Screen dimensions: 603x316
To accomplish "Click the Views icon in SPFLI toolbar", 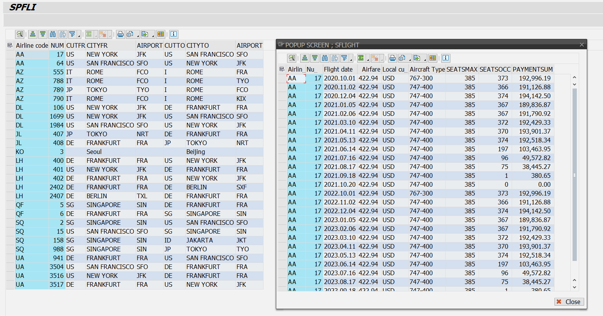I will point(131,34).
